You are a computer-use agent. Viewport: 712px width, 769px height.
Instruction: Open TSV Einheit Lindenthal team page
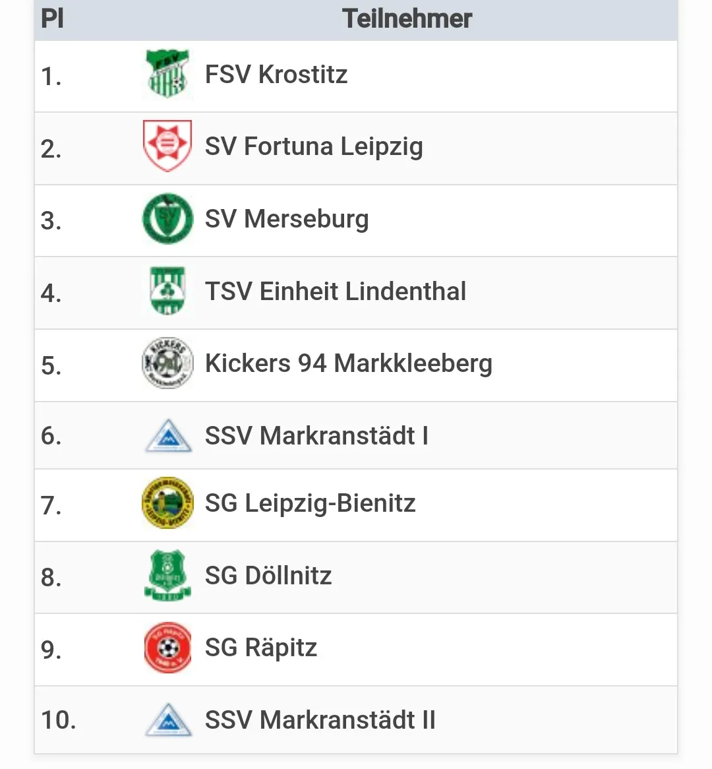click(336, 292)
